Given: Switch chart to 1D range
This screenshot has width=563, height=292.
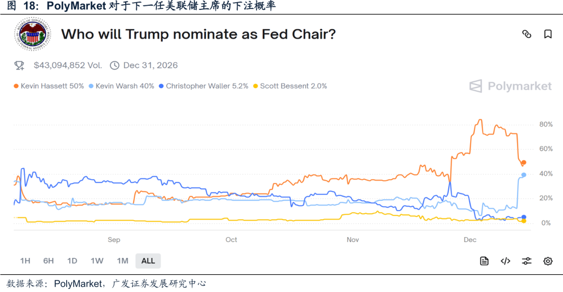Looking at the screenshot, I should tap(72, 261).
